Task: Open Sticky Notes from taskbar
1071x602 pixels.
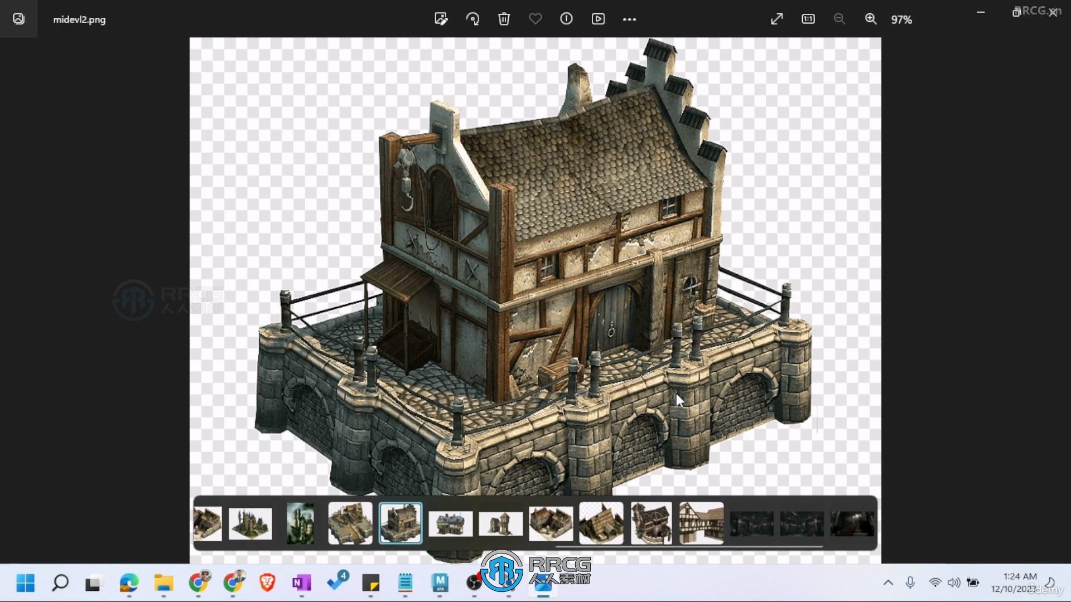Action: [x=371, y=583]
